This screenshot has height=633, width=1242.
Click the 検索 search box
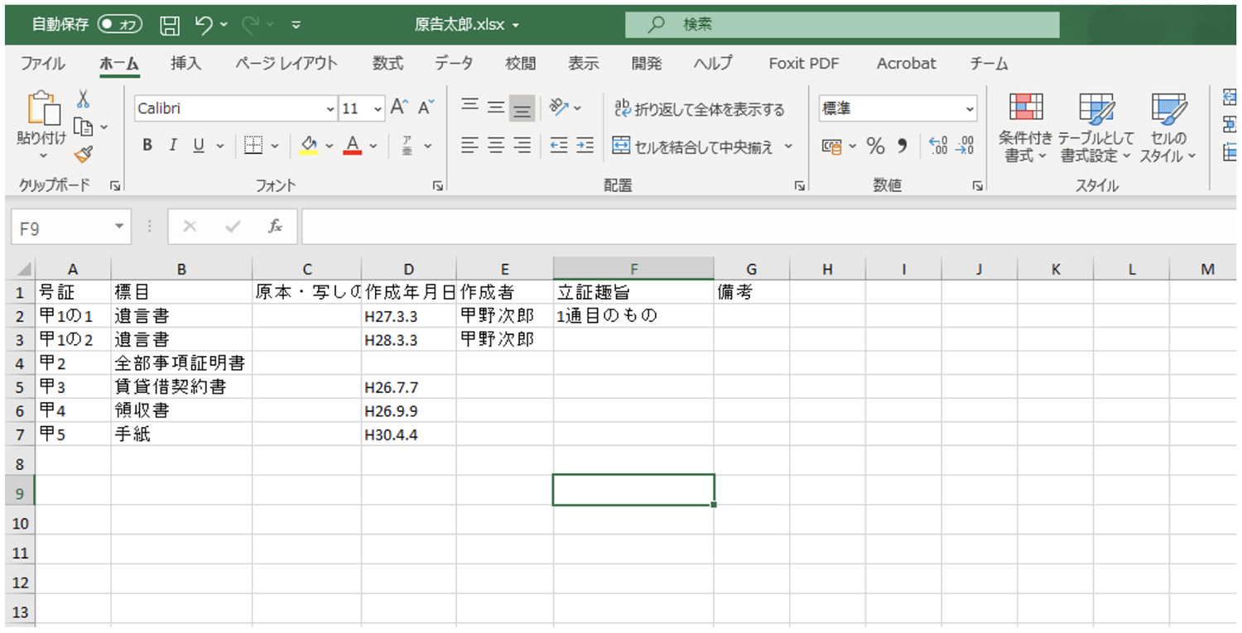(842, 25)
